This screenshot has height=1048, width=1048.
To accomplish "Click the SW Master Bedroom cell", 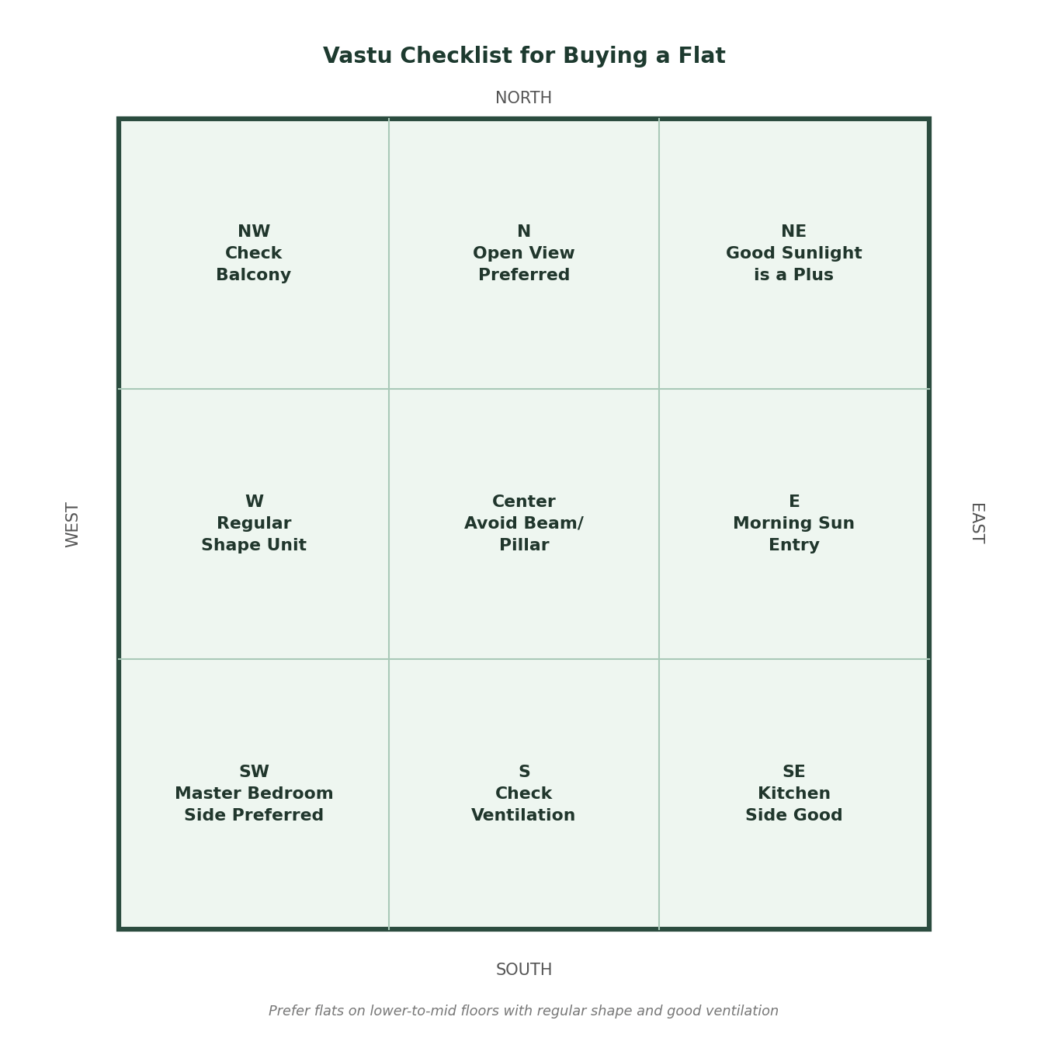I will [254, 794].
